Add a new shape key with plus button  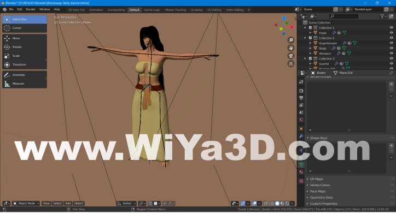click(391, 146)
